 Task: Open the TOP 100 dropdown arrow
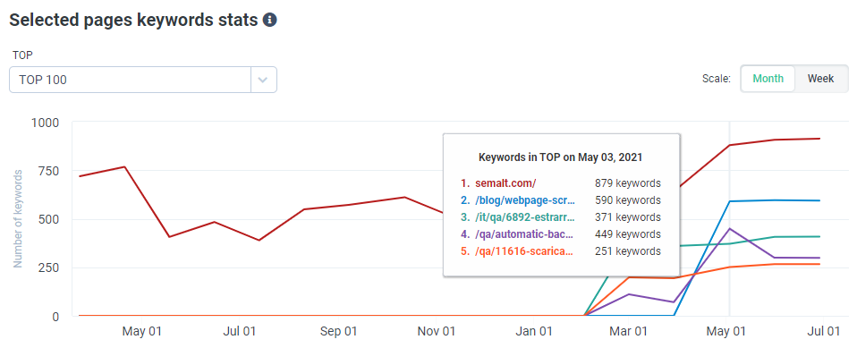coord(263,80)
